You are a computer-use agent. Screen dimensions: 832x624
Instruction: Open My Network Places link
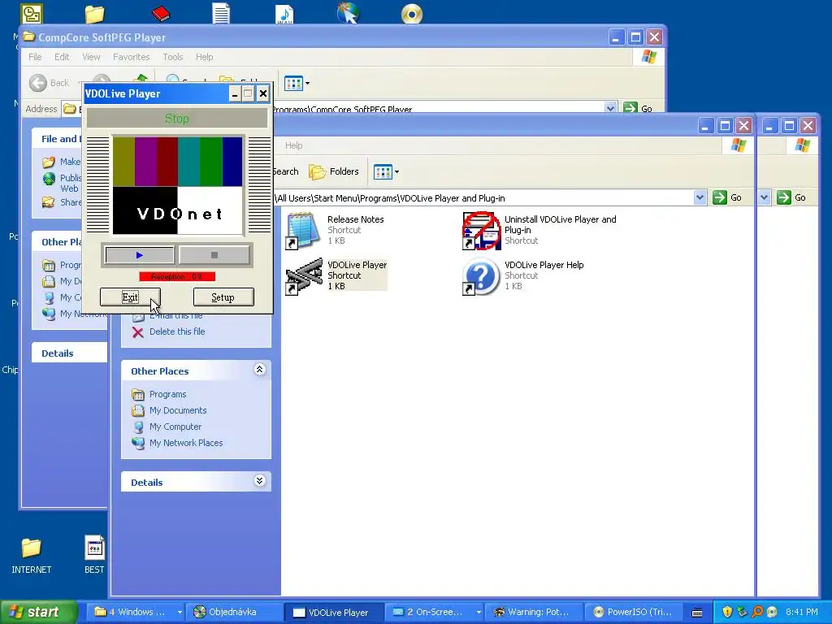(186, 443)
